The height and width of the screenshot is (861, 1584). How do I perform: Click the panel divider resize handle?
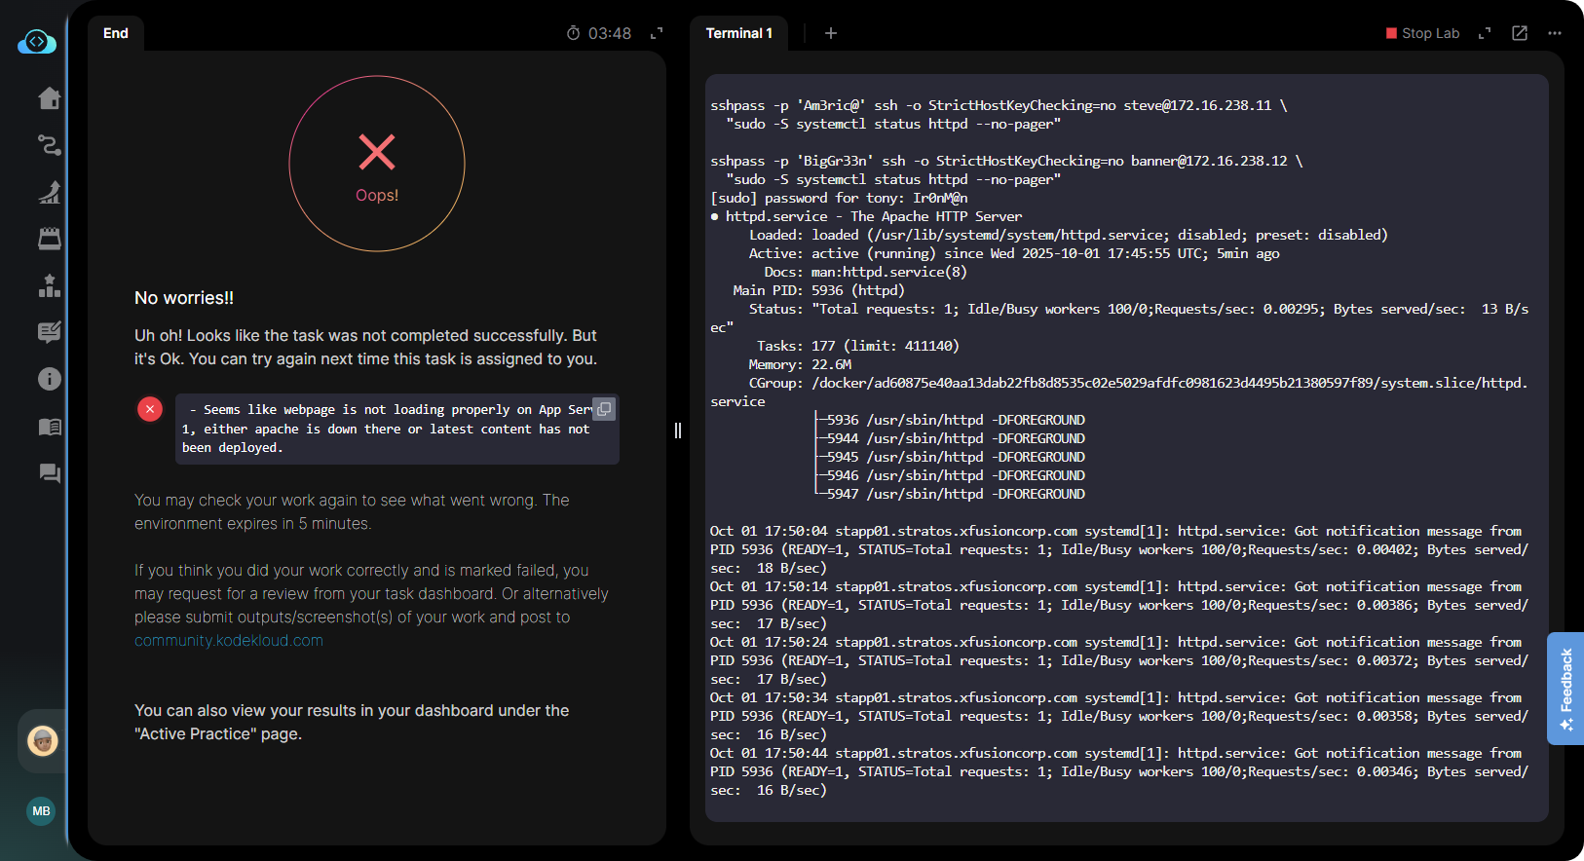678,430
